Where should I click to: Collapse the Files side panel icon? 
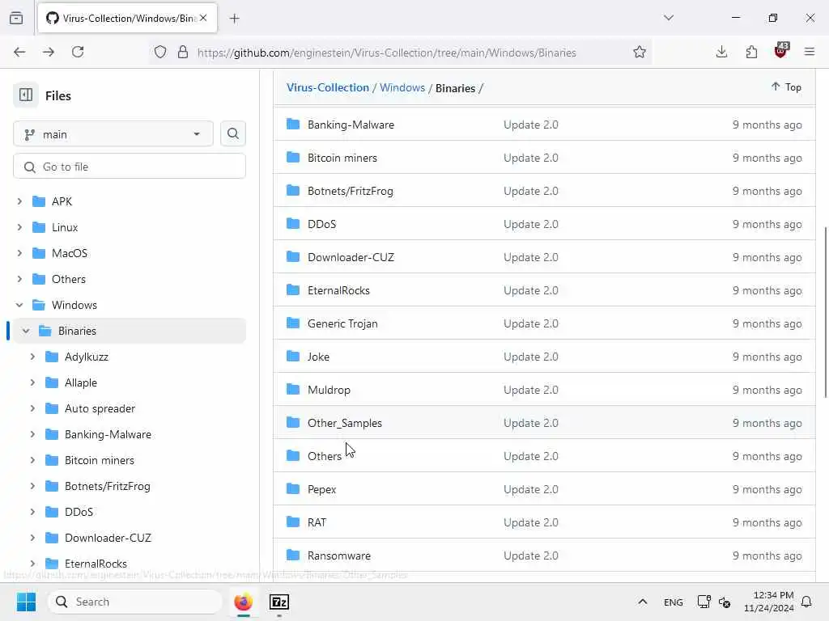click(25, 95)
